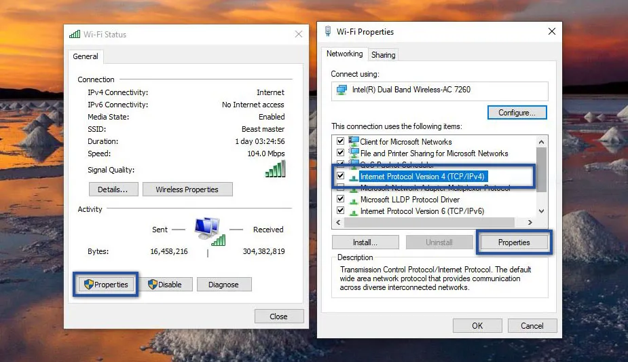
Task: Click the received bytes value 304,382,819
Action: tap(264, 251)
